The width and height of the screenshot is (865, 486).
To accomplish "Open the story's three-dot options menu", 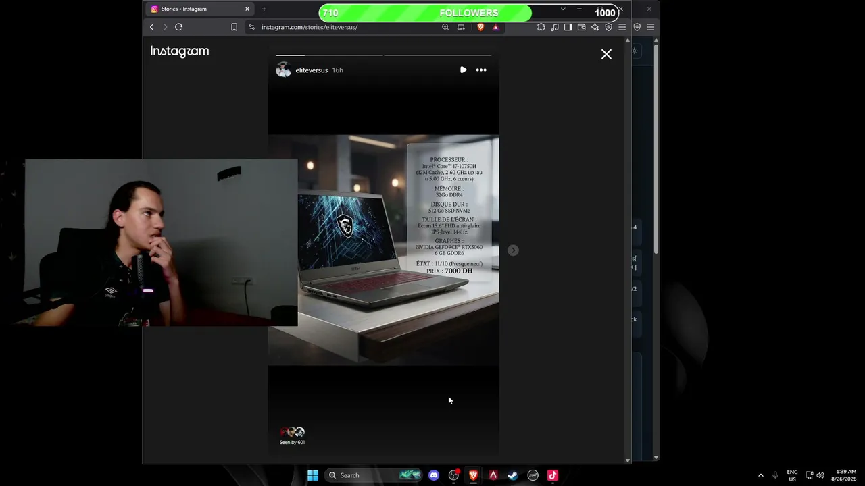I will pos(481,70).
